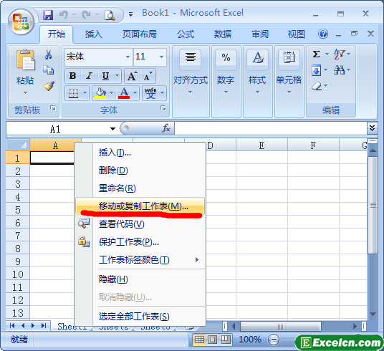Switch to the 公式 ribbon tab

(186, 34)
